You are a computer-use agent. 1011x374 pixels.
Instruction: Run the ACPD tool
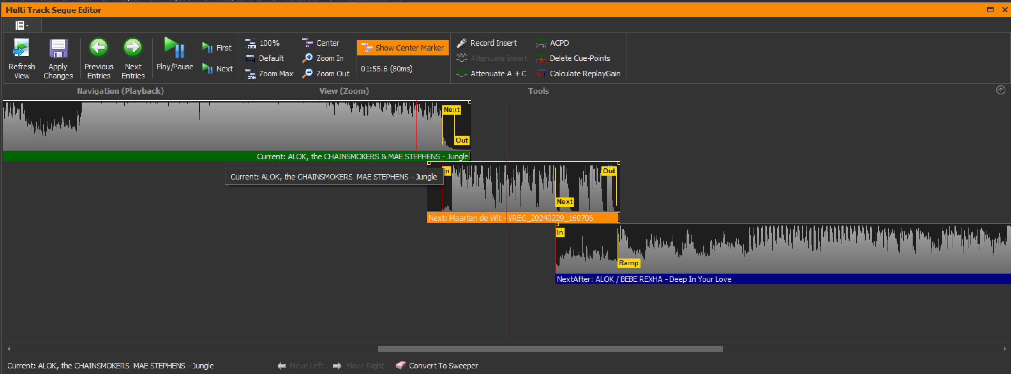point(552,43)
